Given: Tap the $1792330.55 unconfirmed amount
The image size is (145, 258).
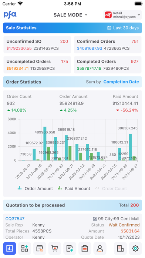Looking at the screenshot, I should 19,48.
